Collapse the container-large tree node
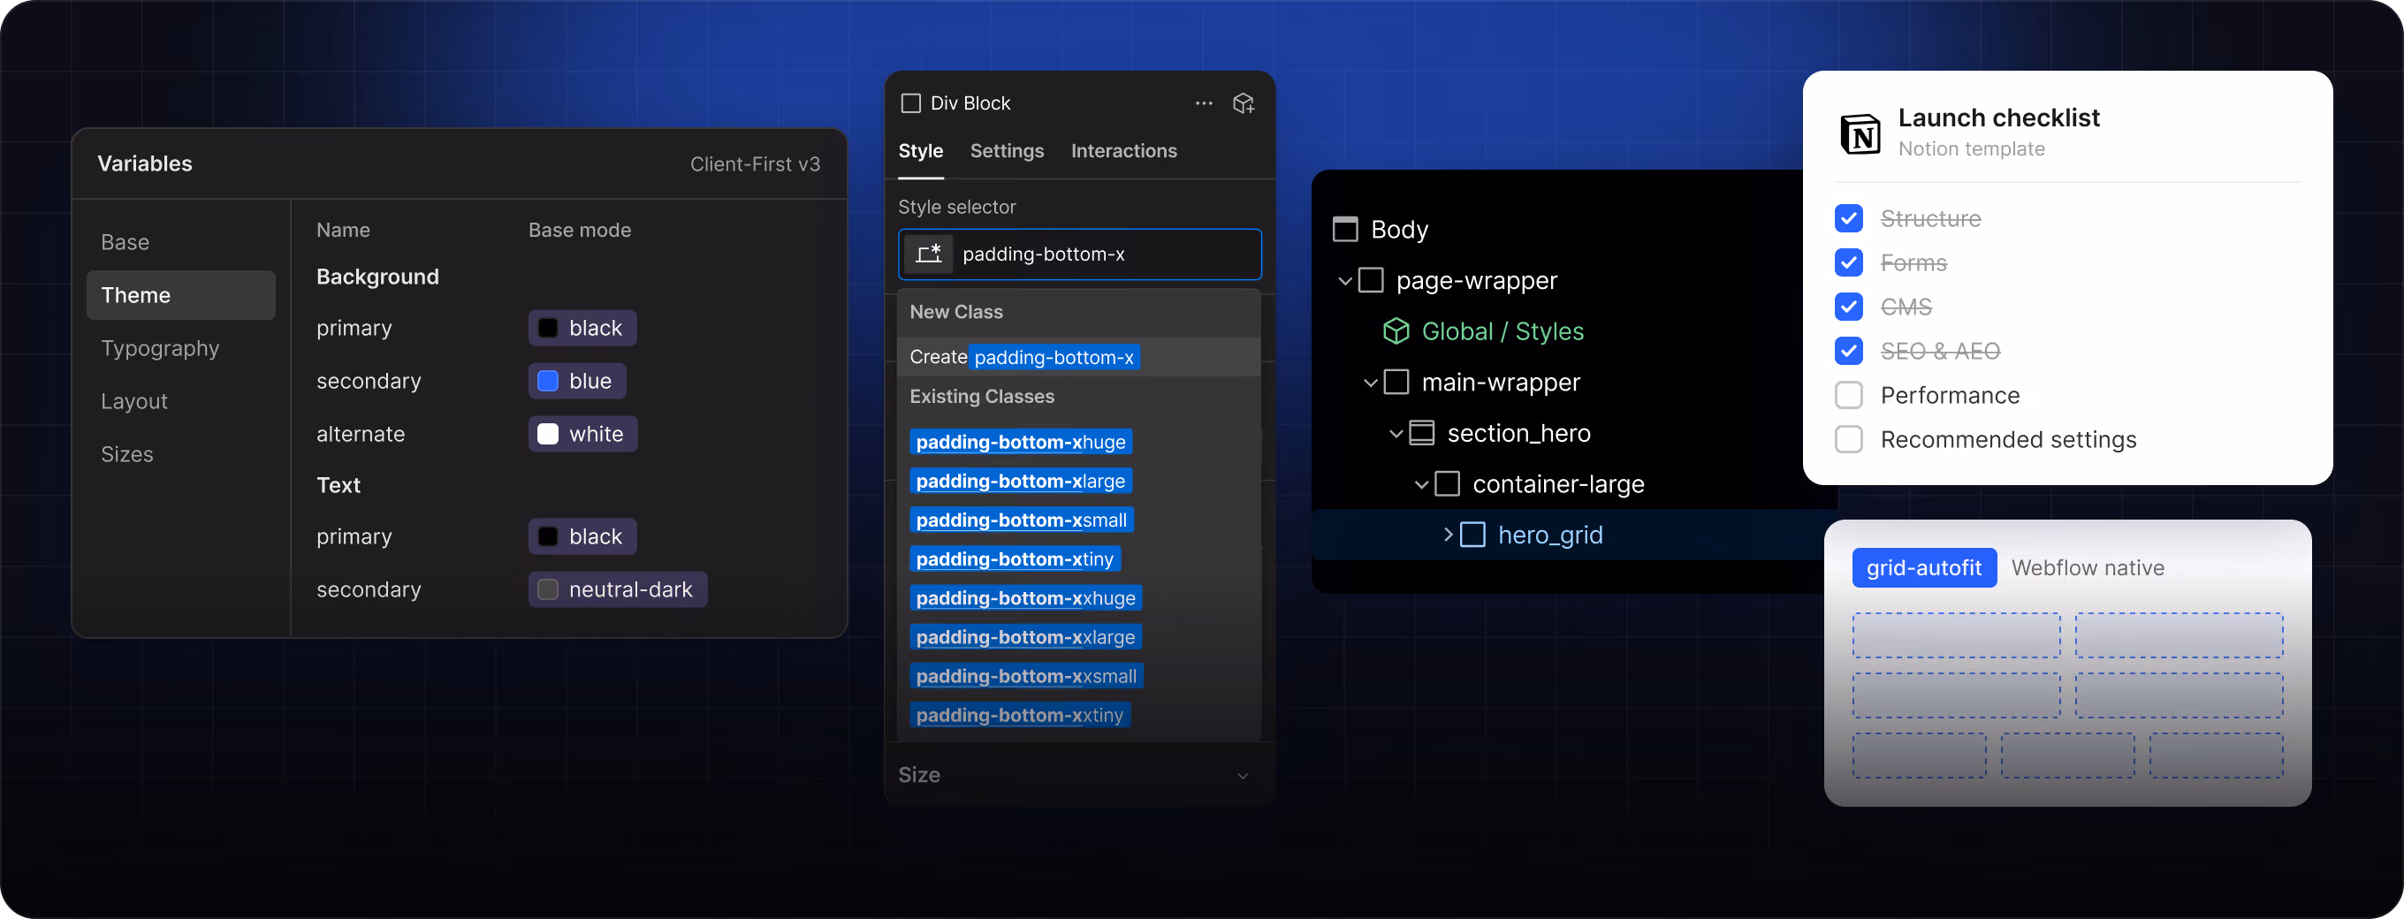 pyautogui.click(x=1421, y=484)
